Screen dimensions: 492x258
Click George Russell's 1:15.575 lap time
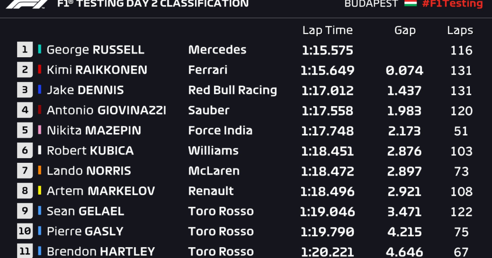(327, 50)
